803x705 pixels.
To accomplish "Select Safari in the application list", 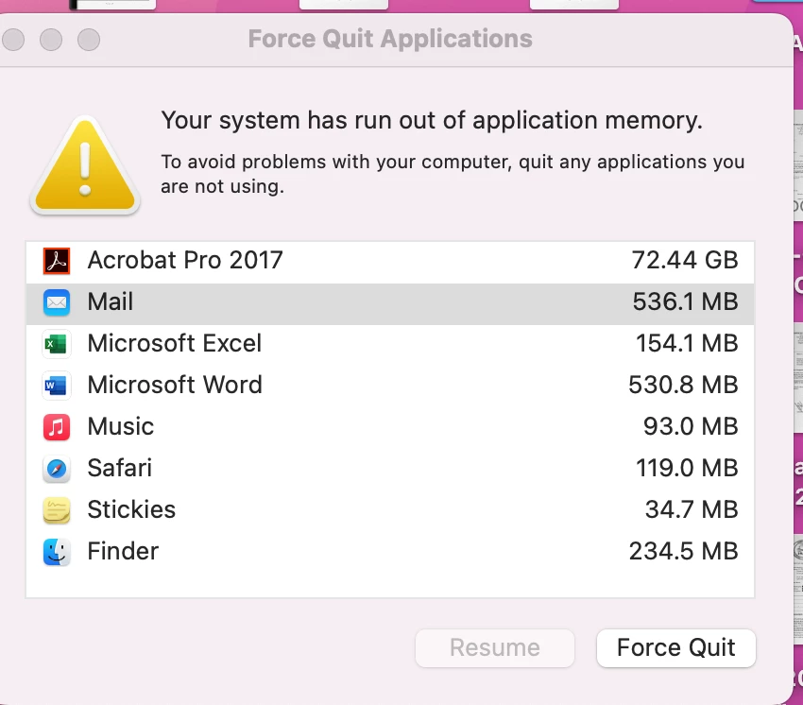I will (120, 469).
